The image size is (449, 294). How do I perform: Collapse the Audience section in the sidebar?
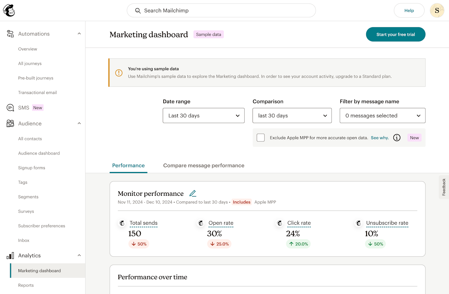pyautogui.click(x=79, y=123)
